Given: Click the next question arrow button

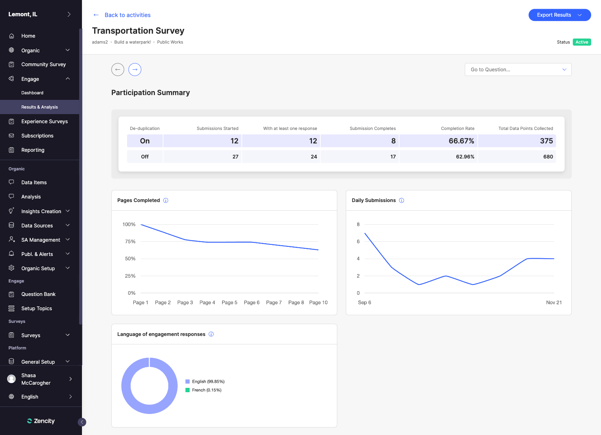Looking at the screenshot, I should (135, 69).
